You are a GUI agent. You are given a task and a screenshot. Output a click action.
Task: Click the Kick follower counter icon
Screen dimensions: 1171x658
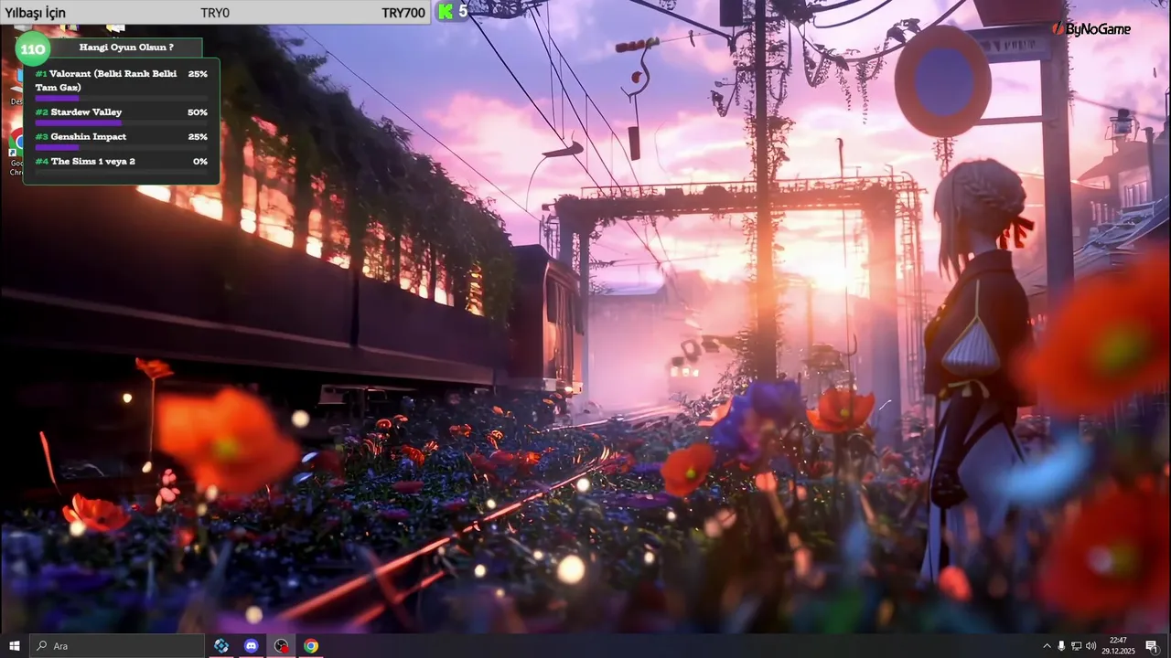click(x=446, y=11)
